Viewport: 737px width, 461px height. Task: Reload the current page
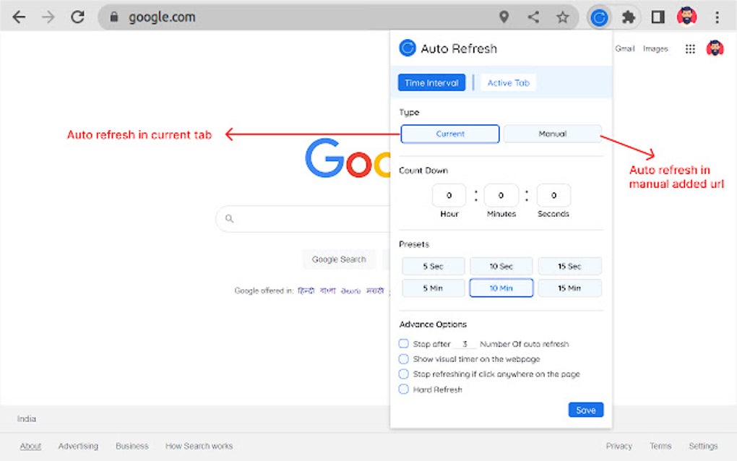point(78,17)
